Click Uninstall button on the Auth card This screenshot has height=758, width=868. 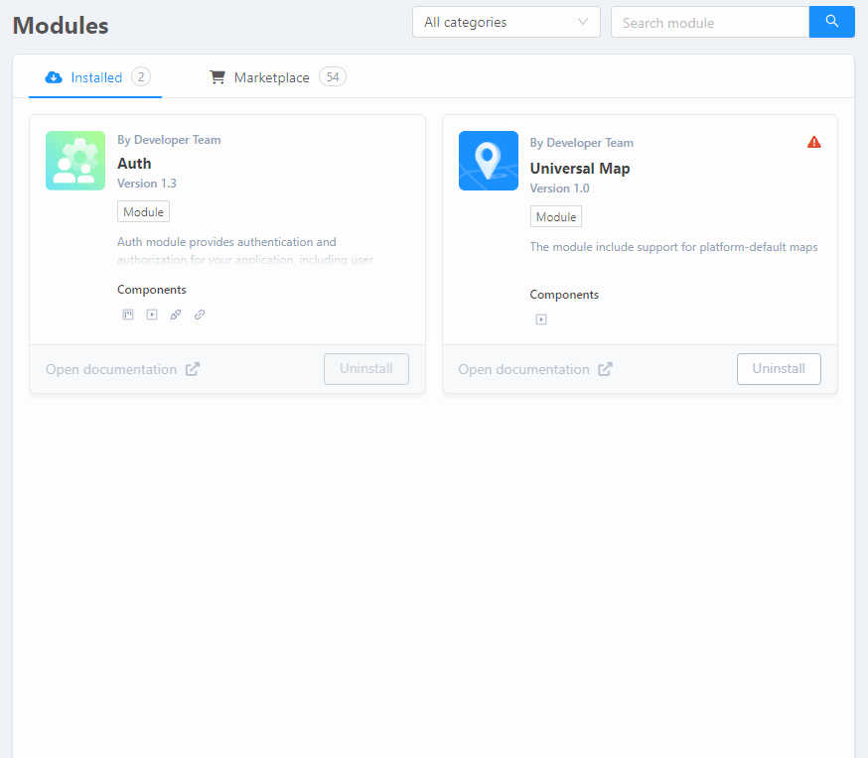point(365,369)
